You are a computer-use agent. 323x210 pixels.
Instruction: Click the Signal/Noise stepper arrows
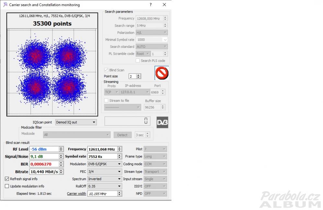(61, 157)
